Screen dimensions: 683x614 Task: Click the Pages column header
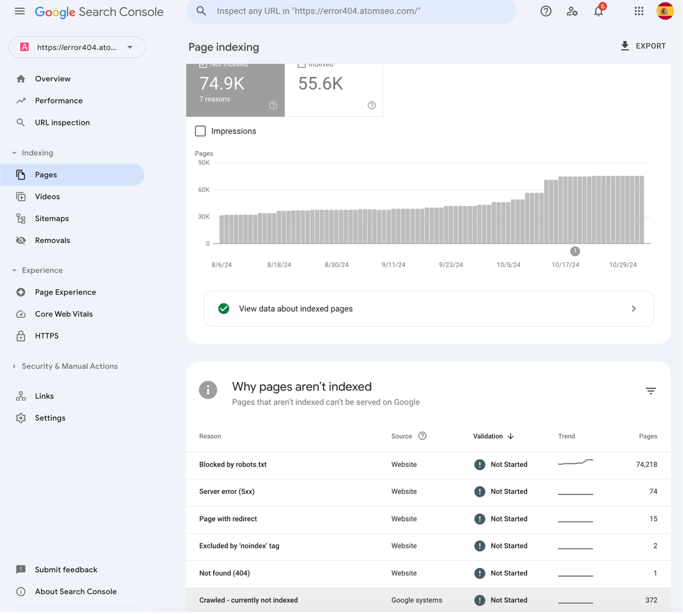click(648, 436)
